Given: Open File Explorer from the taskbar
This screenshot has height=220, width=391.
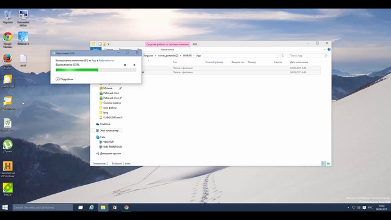Looking at the screenshot, I should click(x=103, y=207).
